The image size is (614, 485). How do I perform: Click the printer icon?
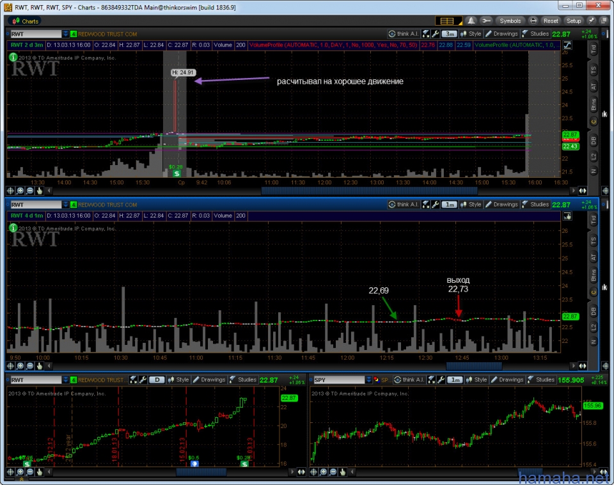coord(533,20)
